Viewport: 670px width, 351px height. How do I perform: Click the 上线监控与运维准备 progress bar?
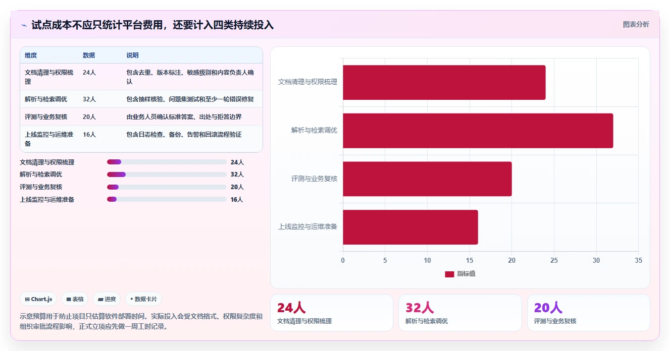point(167,200)
